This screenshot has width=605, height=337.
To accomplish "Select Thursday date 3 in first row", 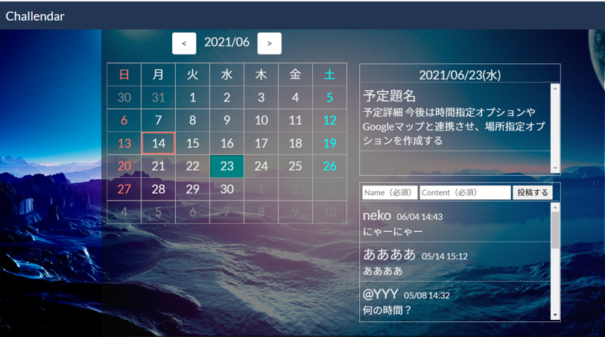I will click(262, 97).
